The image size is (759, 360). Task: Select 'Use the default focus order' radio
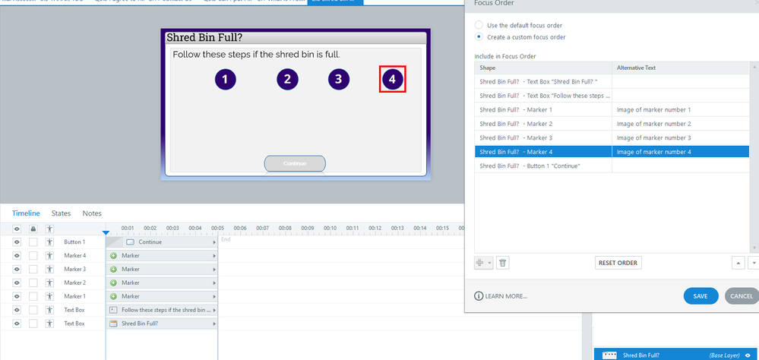pyautogui.click(x=479, y=25)
